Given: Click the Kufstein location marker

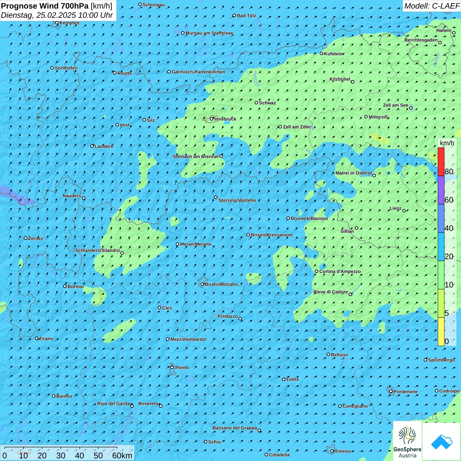Looking at the screenshot, I should (322, 53).
